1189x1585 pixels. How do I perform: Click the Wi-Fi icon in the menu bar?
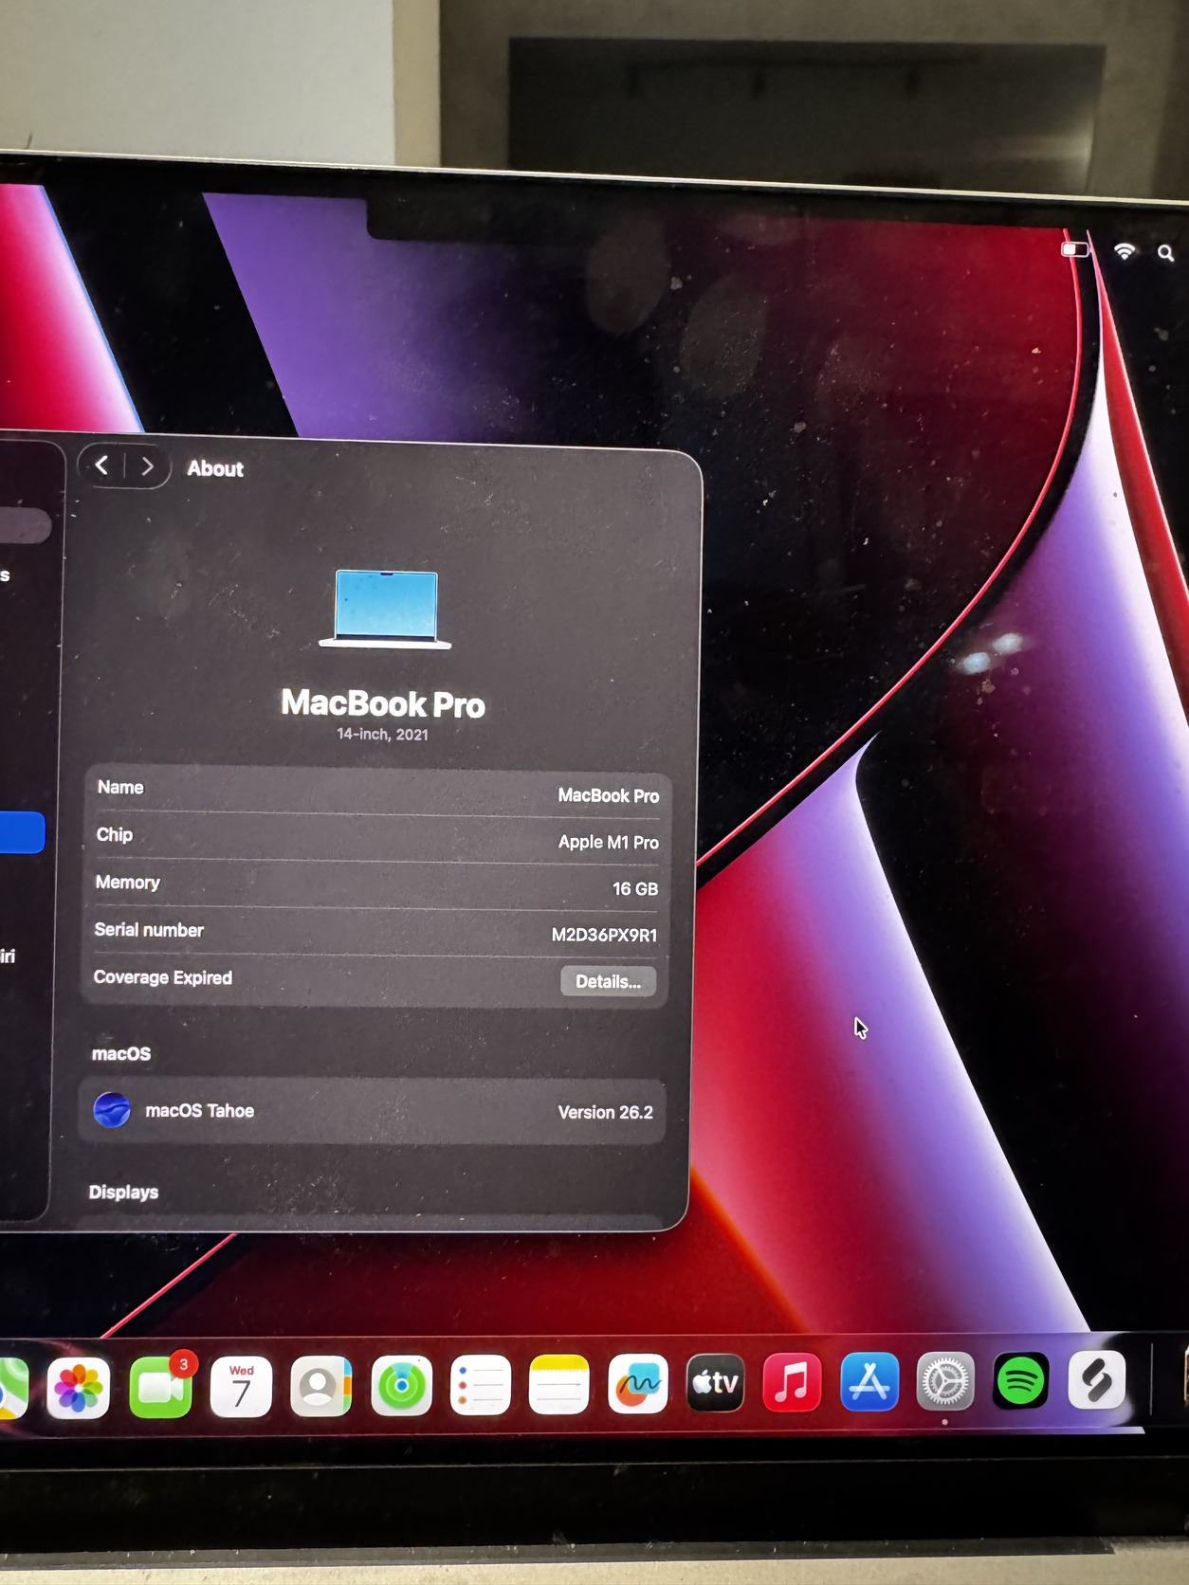coord(1125,251)
